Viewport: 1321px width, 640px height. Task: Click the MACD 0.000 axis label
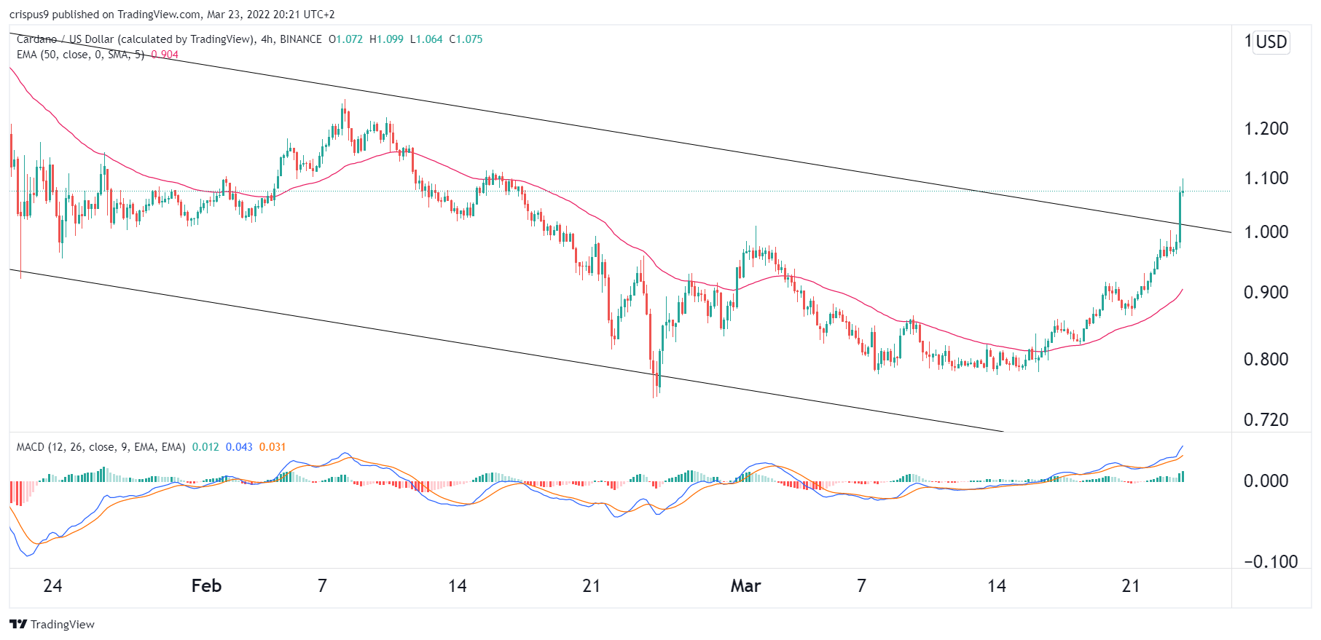point(1266,481)
